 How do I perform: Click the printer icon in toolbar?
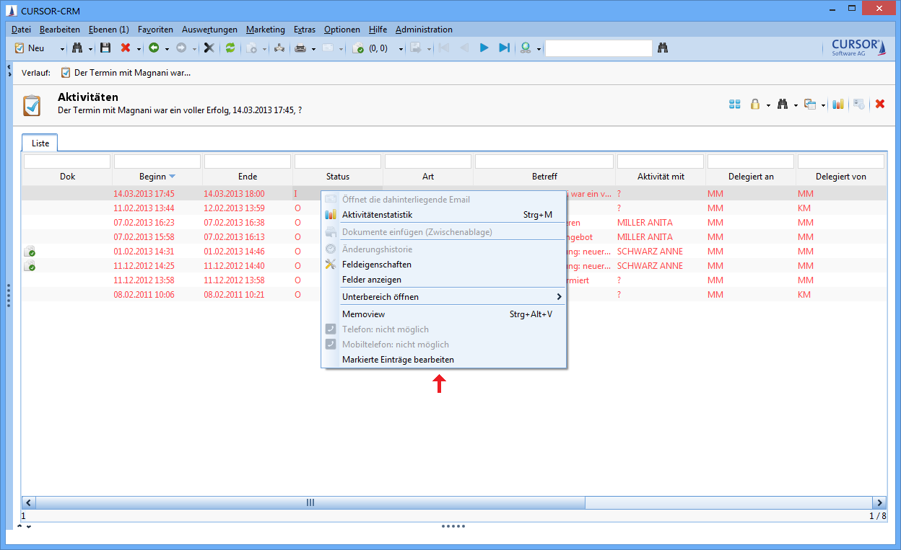pos(300,48)
